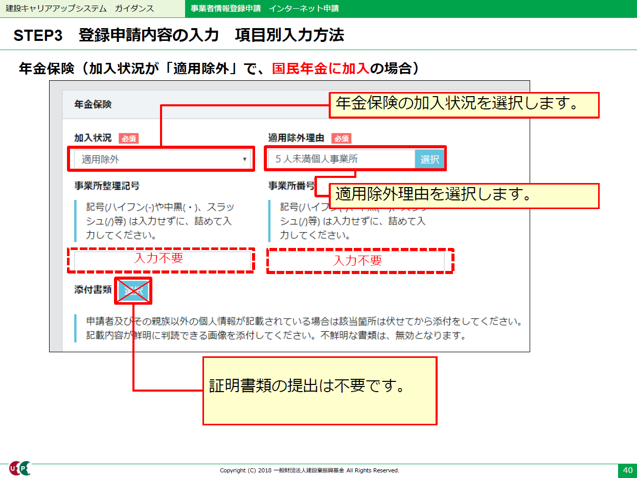The height and width of the screenshot is (478, 637).
Task: Click the copyright text in footer
Action: [309, 470]
